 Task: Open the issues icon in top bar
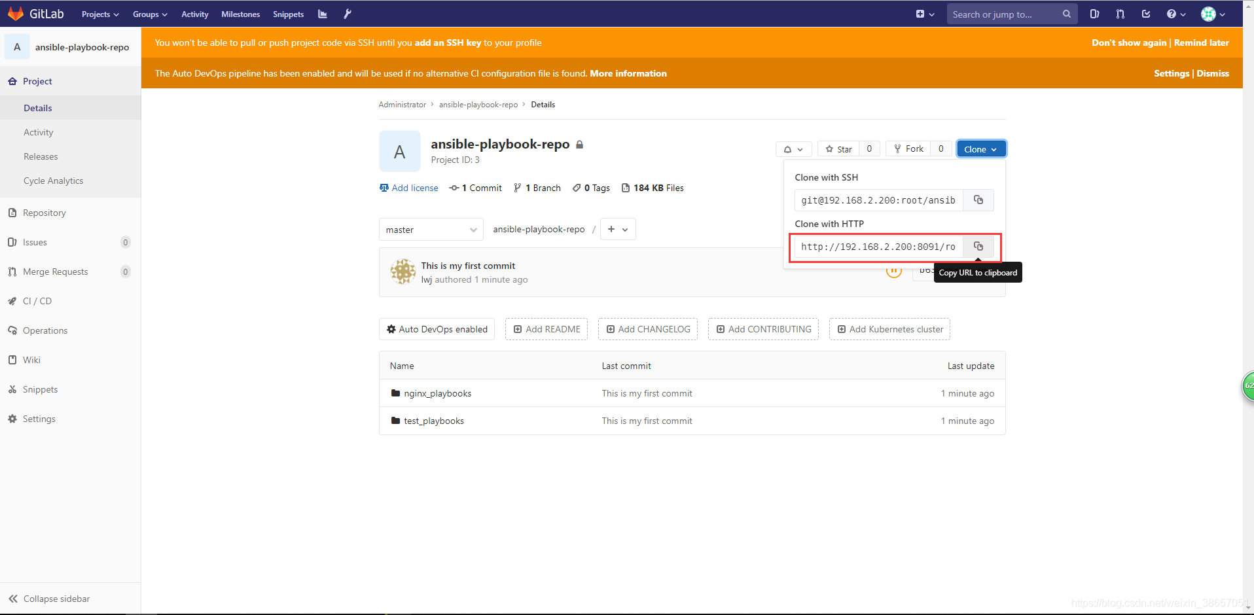pos(1094,14)
